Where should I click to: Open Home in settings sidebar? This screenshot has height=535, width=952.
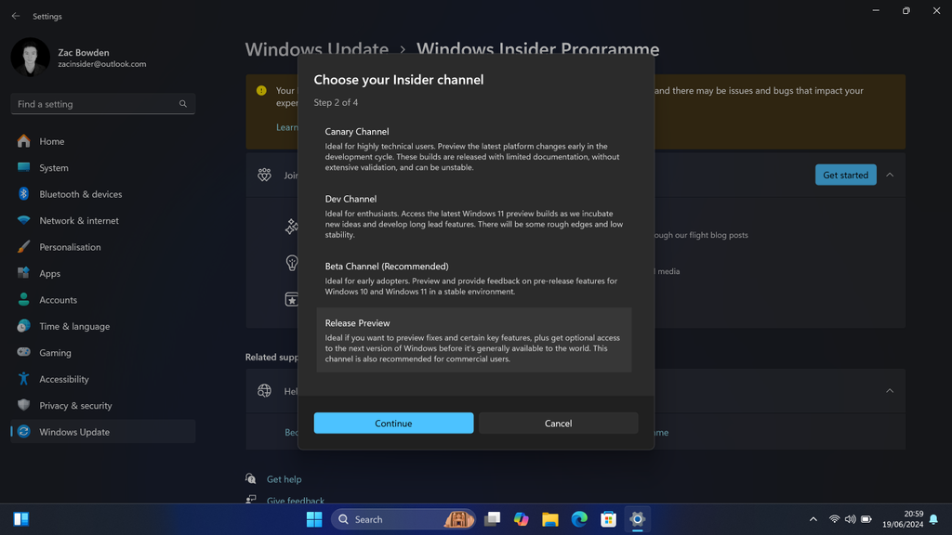point(102,141)
